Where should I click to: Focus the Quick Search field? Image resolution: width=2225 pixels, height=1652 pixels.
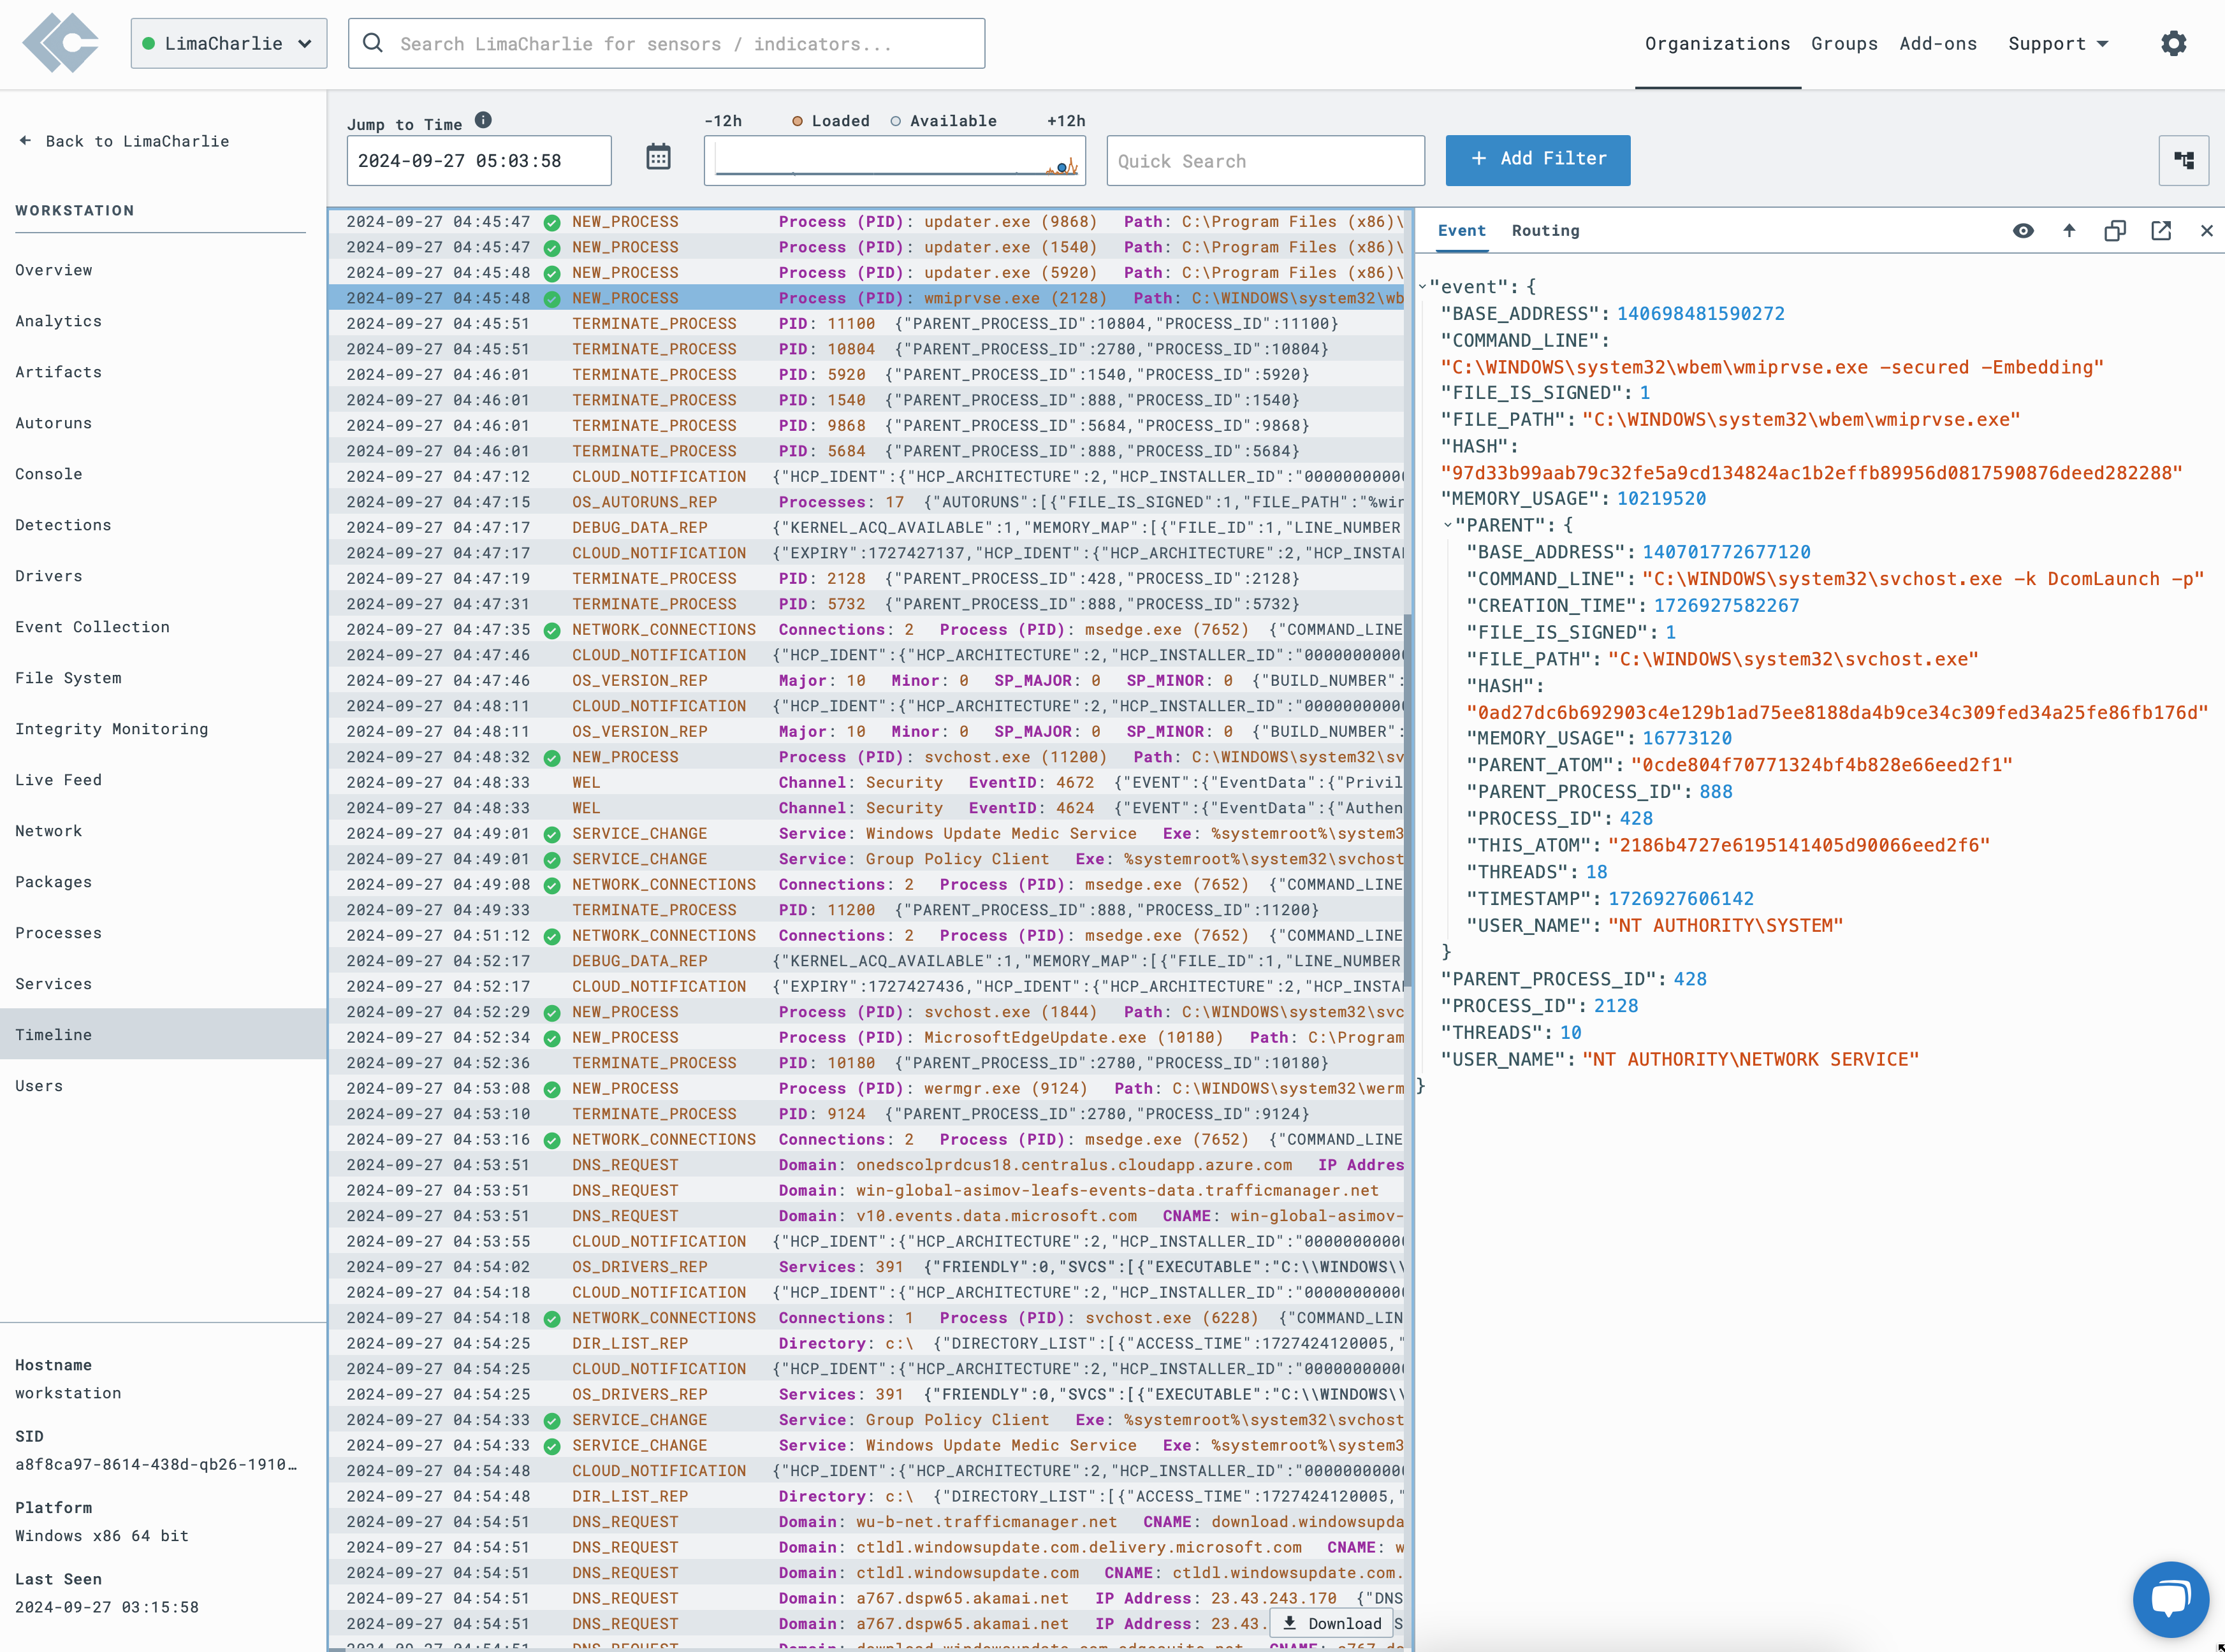point(1265,161)
